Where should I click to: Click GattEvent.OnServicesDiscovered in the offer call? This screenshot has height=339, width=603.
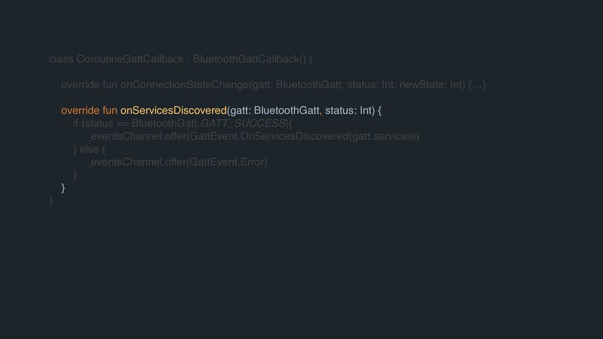[x=269, y=136]
